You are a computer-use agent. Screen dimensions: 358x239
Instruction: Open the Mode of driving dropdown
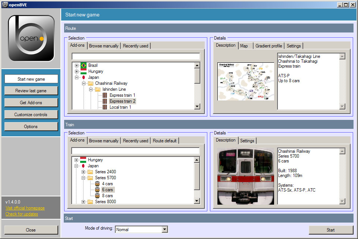[165, 229]
